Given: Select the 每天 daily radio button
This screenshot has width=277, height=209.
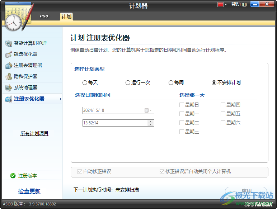Looking at the screenshot, I should pyautogui.click(x=85, y=82).
